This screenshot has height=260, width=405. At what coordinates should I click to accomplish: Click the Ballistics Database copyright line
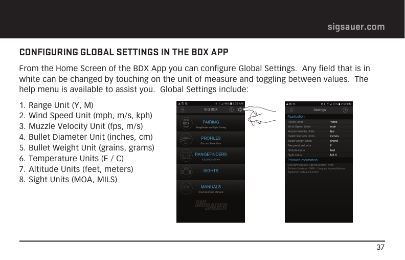click(x=317, y=168)
